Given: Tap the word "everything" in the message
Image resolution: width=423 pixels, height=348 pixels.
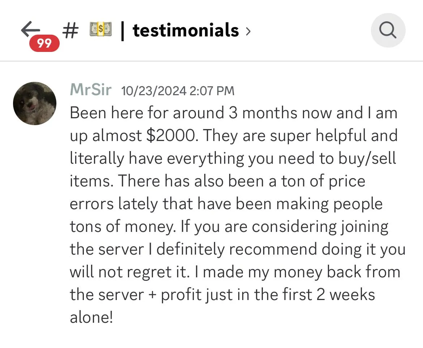Looking at the screenshot, I should [x=205, y=159].
